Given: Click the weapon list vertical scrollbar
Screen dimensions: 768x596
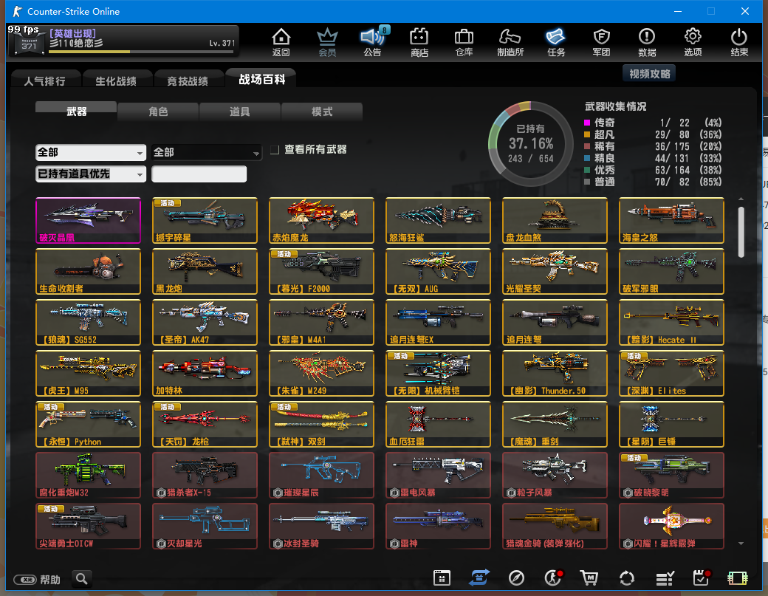Looking at the screenshot, I should (x=741, y=232).
